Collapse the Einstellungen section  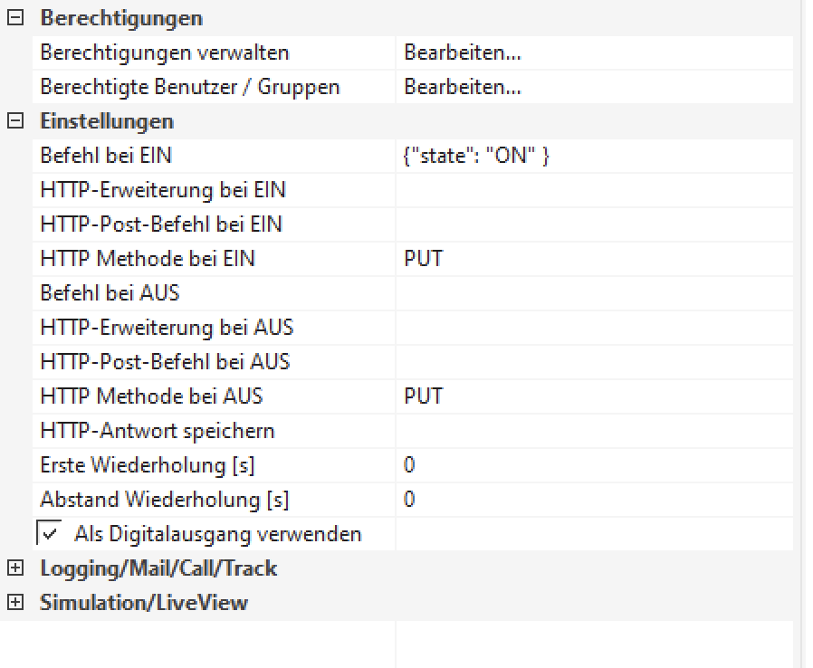point(14,121)
